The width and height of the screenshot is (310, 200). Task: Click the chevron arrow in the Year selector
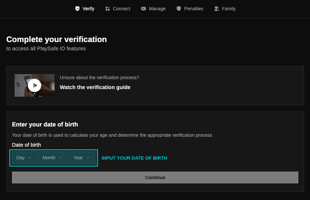tap(88, 158)
